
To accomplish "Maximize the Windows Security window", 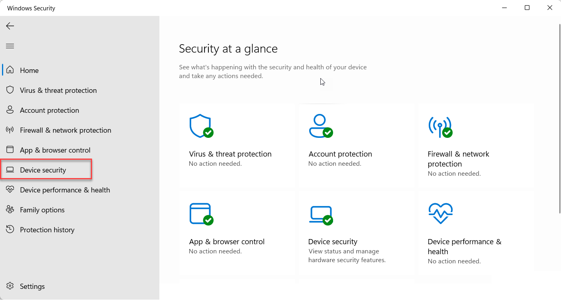I will 527,8.
